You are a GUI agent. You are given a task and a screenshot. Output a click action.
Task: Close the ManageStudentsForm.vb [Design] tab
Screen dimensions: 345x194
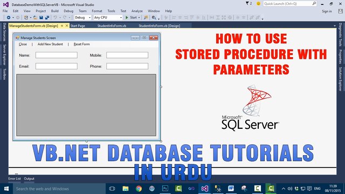click(67, 26)
